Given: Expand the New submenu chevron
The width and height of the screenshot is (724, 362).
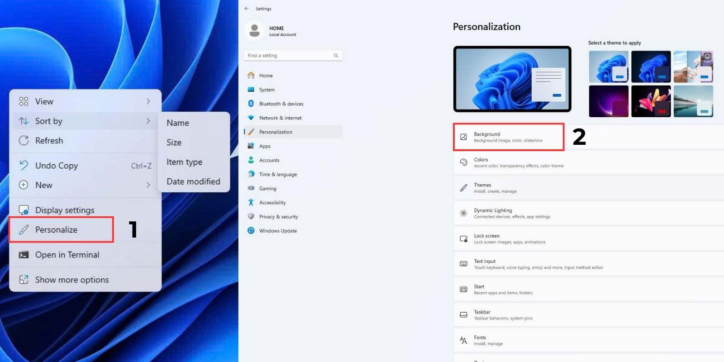Looking at the screenshot, I should click(x=148, y=185).
